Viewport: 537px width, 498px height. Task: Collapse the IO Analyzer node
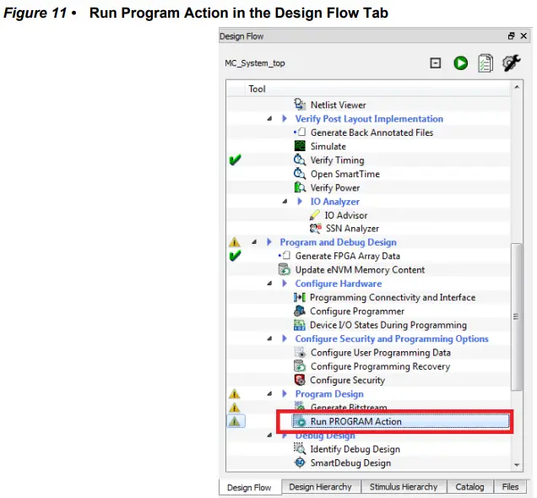pyautogui.click(x=285, y=202)
